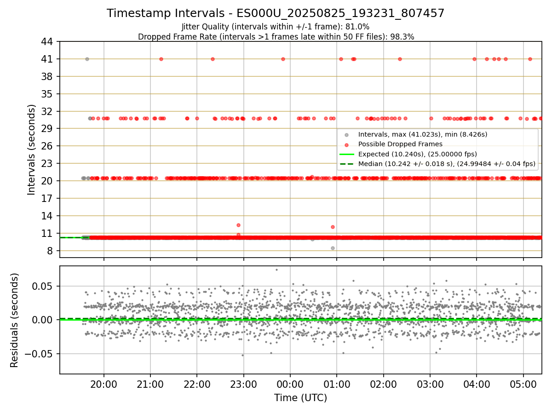Click the red 41-second point just after 21:00
The image size is (552, 414).
[x=161, y=59]
